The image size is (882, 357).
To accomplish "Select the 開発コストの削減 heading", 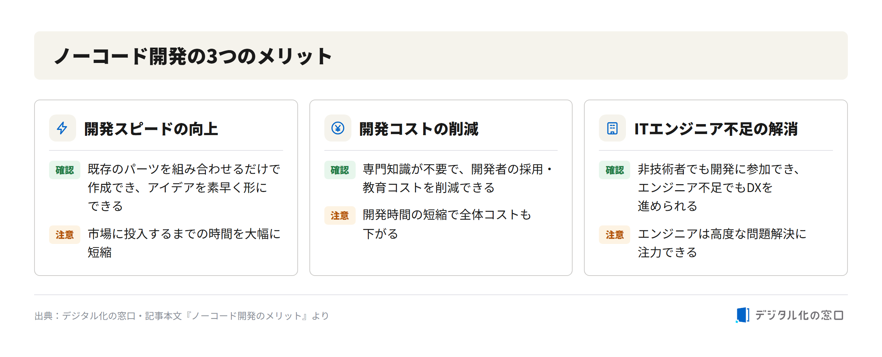I will (419, 129).
